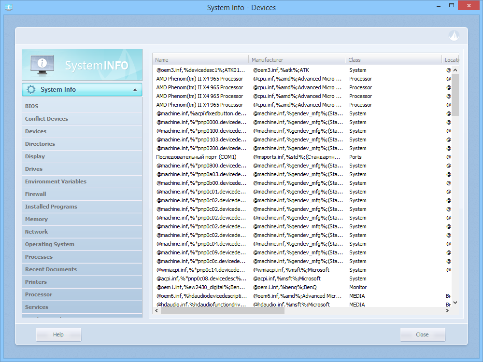
Task: Select the acpi\fixedbutton device row
Action: (x=302, y=113)
